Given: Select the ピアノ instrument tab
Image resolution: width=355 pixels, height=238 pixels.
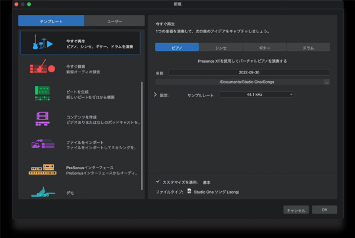Looking at the screenshot, I should 177,47.
